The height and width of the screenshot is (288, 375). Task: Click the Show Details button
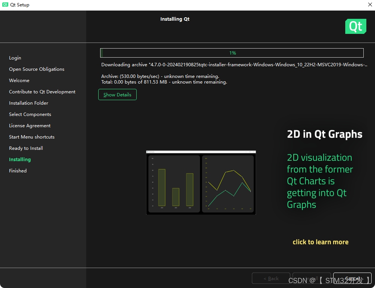coord(117,94)
